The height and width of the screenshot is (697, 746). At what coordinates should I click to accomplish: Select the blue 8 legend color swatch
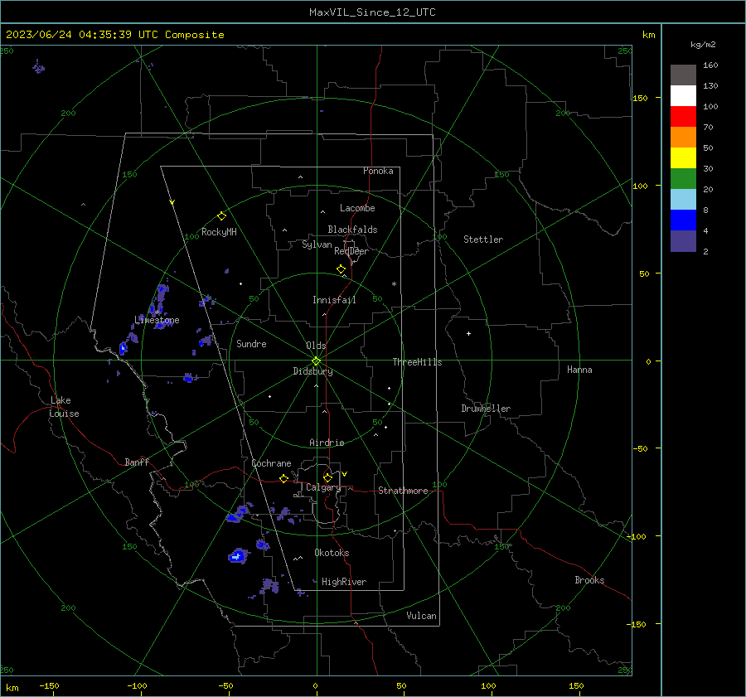[x=683, y=220]
